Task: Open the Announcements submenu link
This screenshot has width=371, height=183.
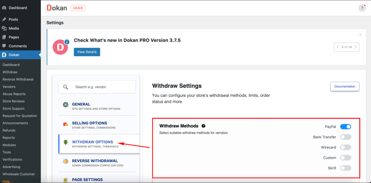Action: 15,123
